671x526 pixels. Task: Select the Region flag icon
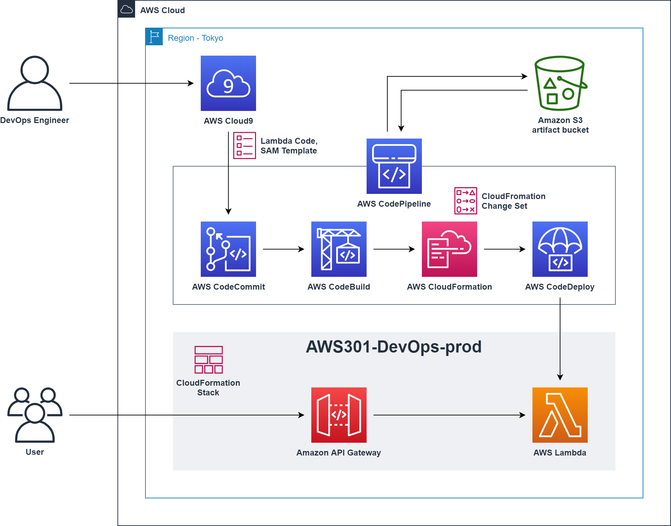(154, 37)
